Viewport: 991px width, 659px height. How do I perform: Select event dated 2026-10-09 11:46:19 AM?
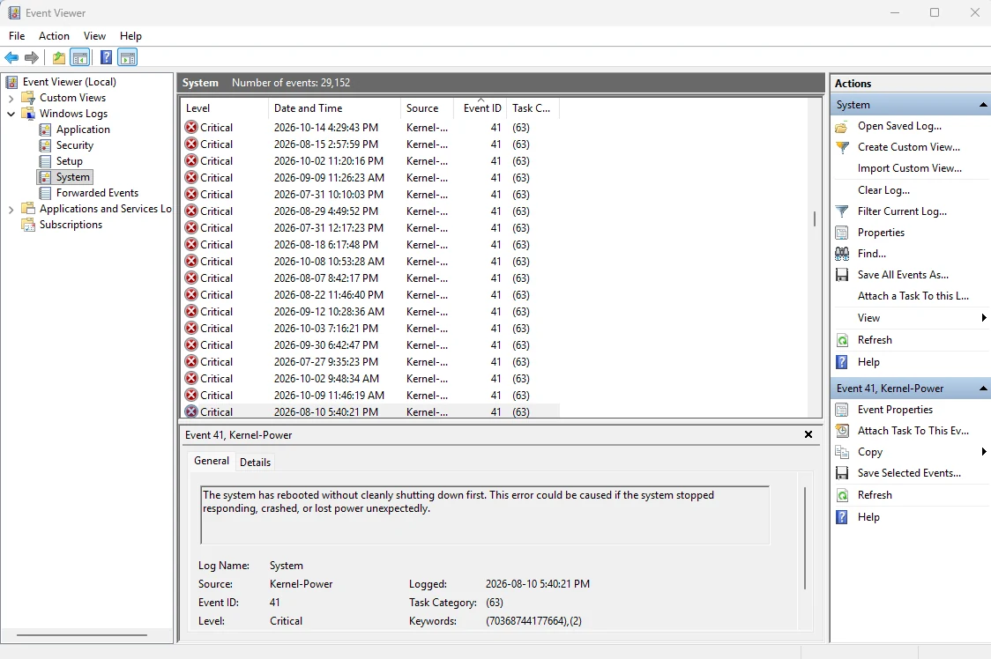[370, 395]
